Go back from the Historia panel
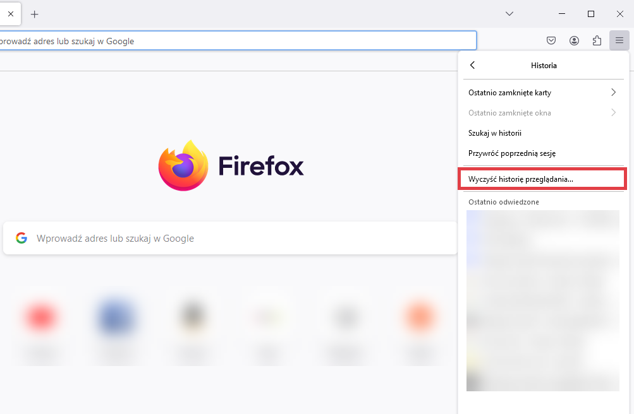The height and width of the screenshot is (414, 634). (x=472, y=66)
